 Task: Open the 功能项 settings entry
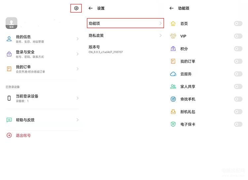pyautogui.click(x=125, y=23)
